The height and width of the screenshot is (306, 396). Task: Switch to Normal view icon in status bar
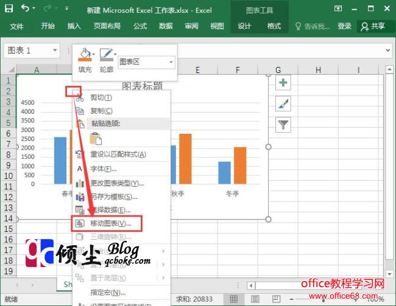tap(233, 299)
